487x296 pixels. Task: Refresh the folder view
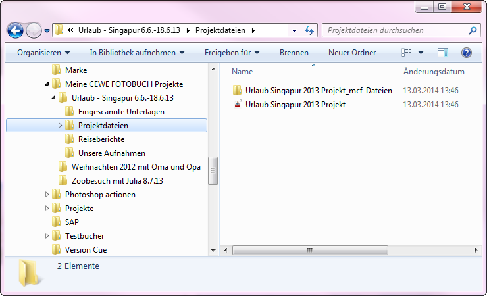309,30
